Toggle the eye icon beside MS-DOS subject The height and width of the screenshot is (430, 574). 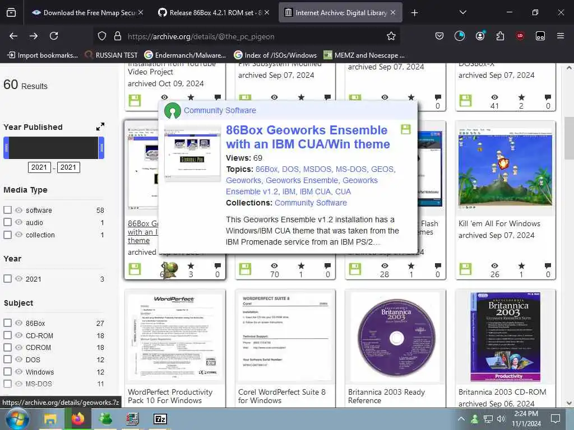pos(18,384)
